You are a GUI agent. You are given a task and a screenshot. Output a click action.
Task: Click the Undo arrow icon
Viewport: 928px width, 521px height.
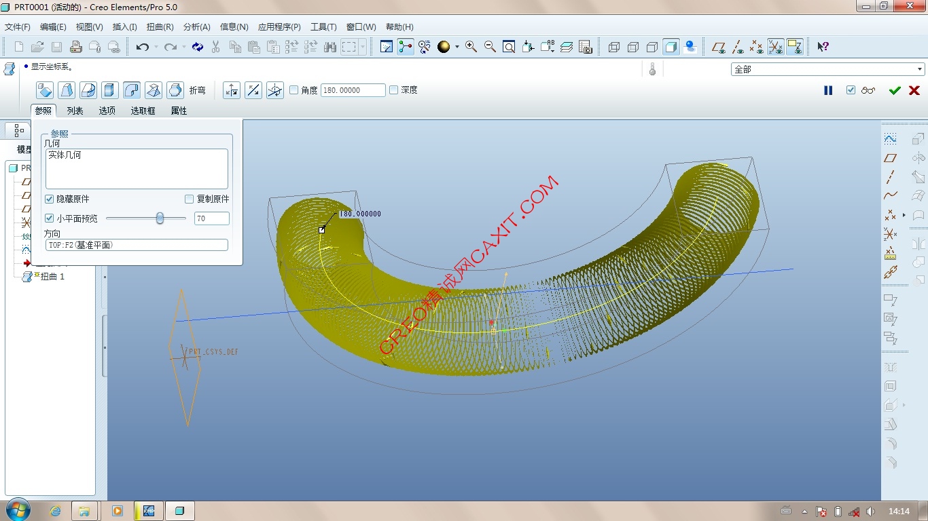coord(142,47)
